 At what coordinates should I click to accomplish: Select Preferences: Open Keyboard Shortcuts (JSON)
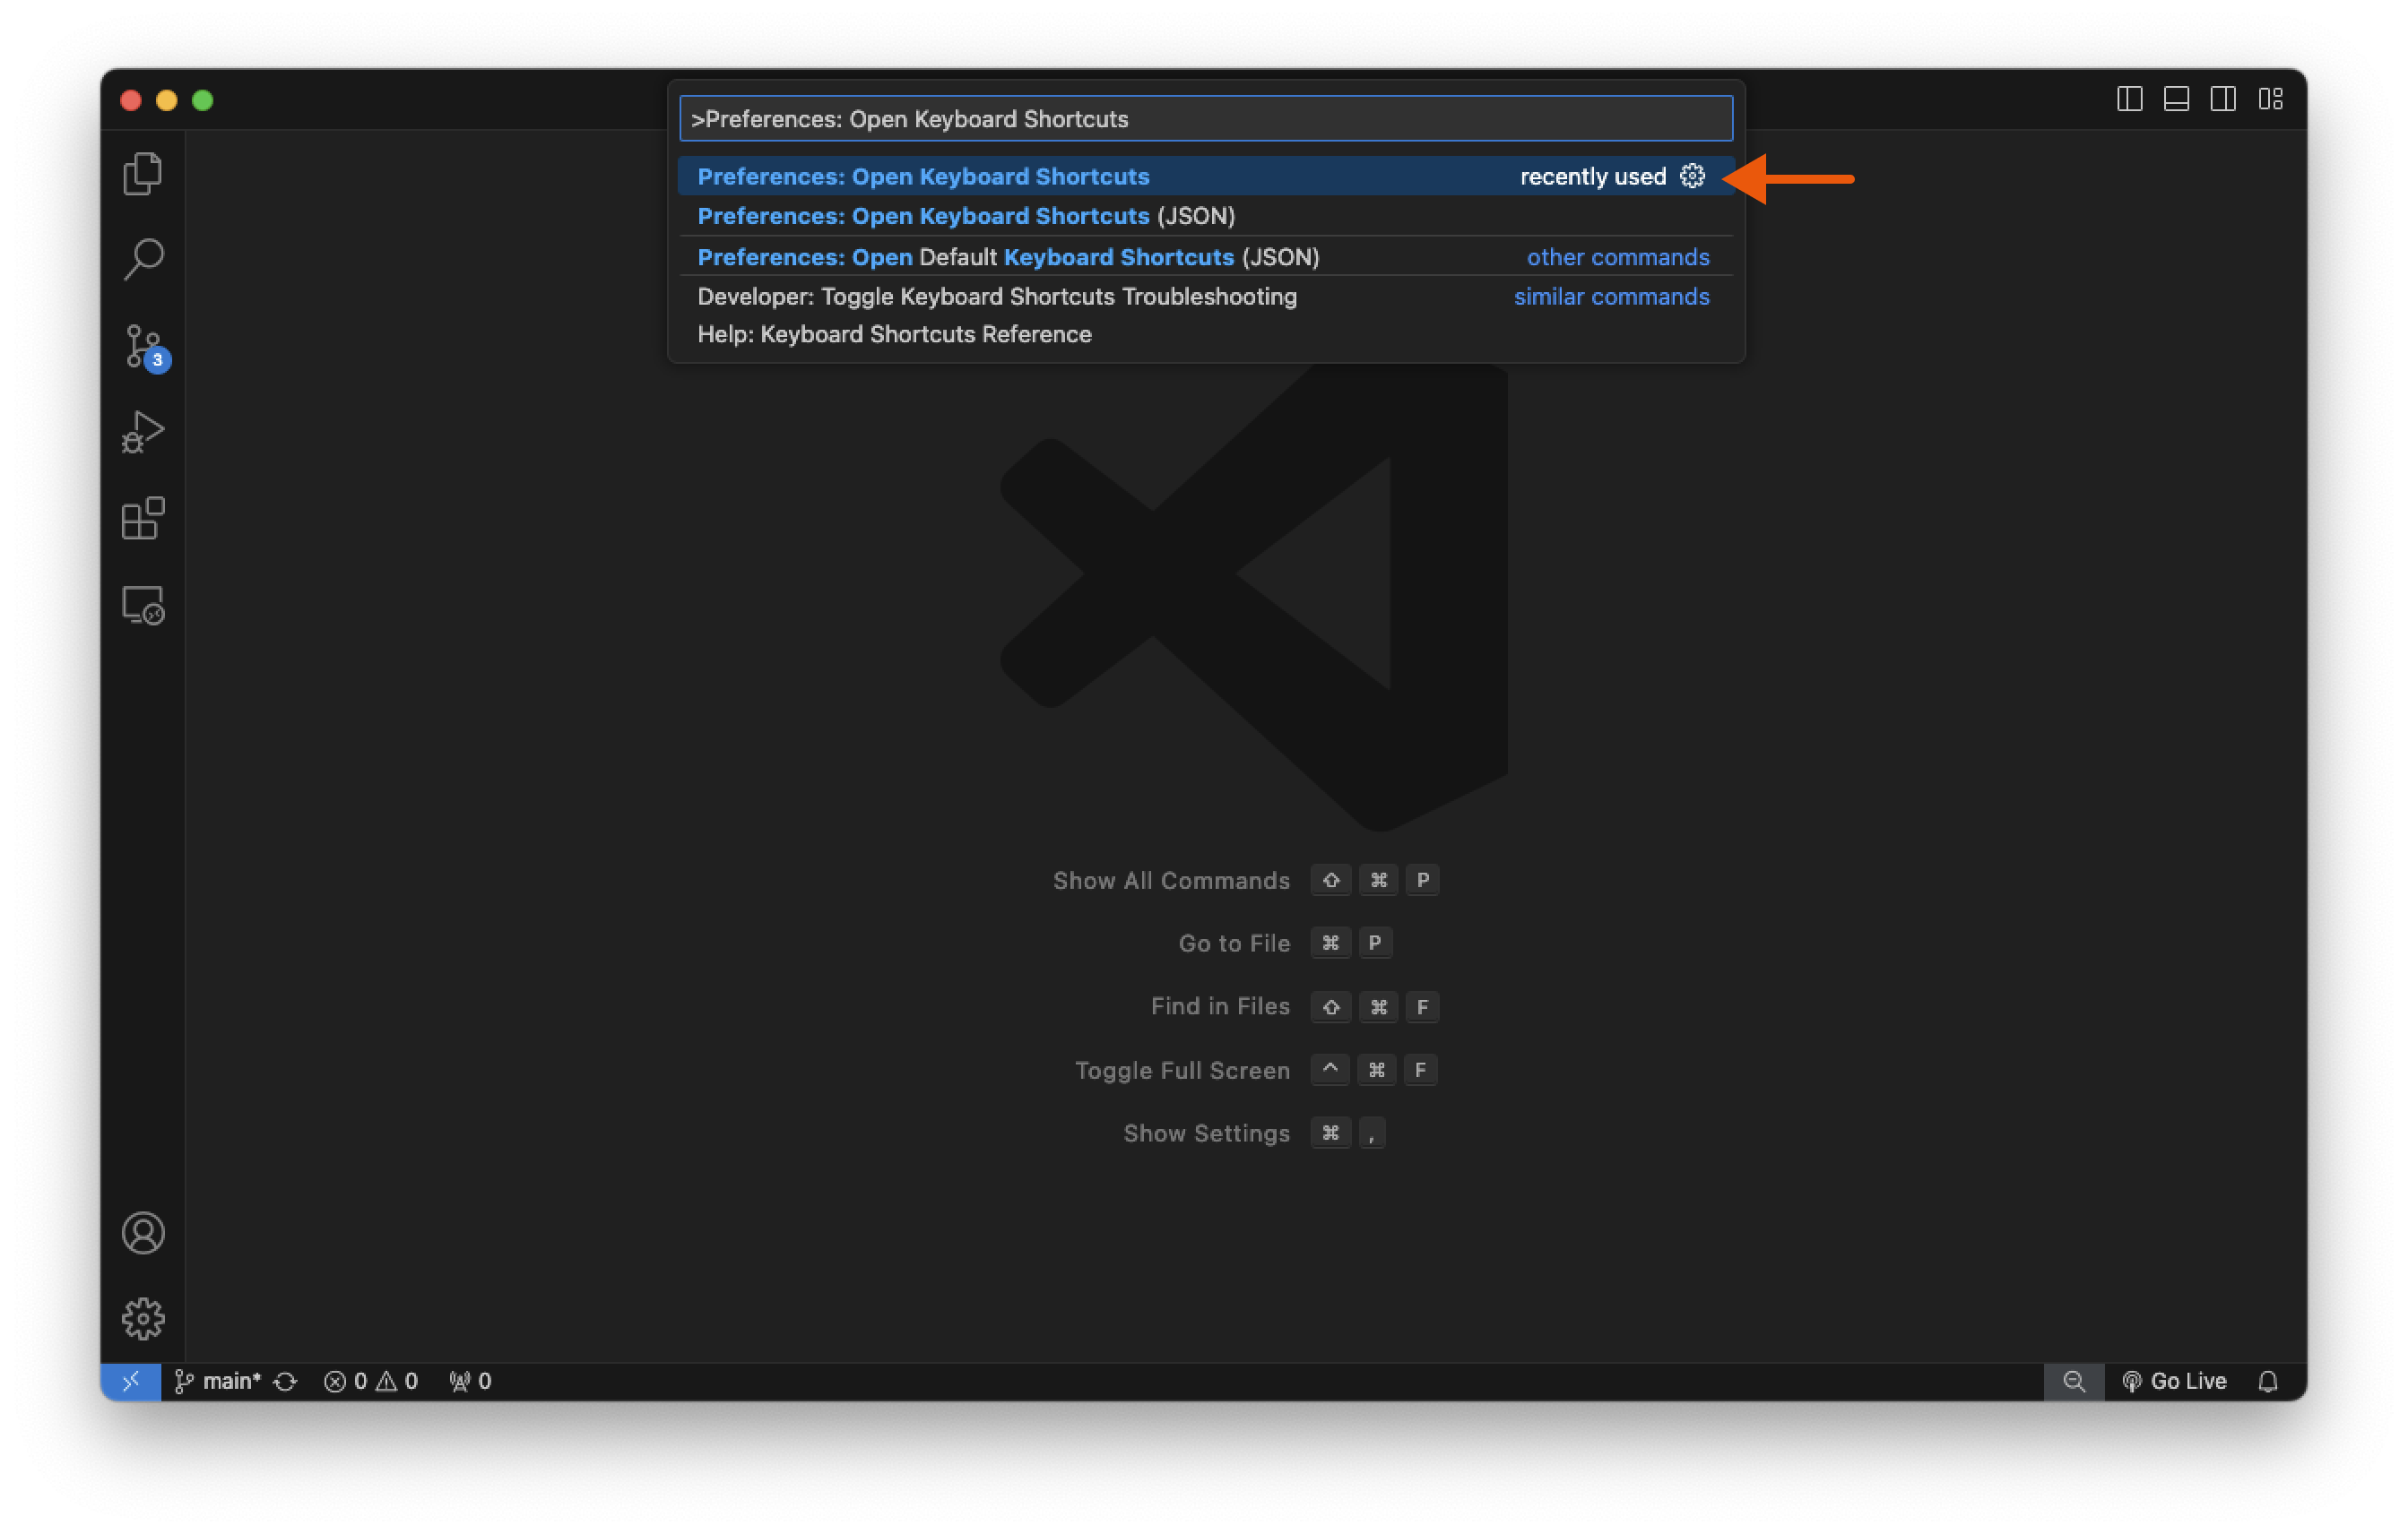coord(965,216)
